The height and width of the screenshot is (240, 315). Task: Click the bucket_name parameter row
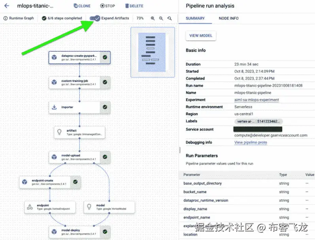pos(247,192)
